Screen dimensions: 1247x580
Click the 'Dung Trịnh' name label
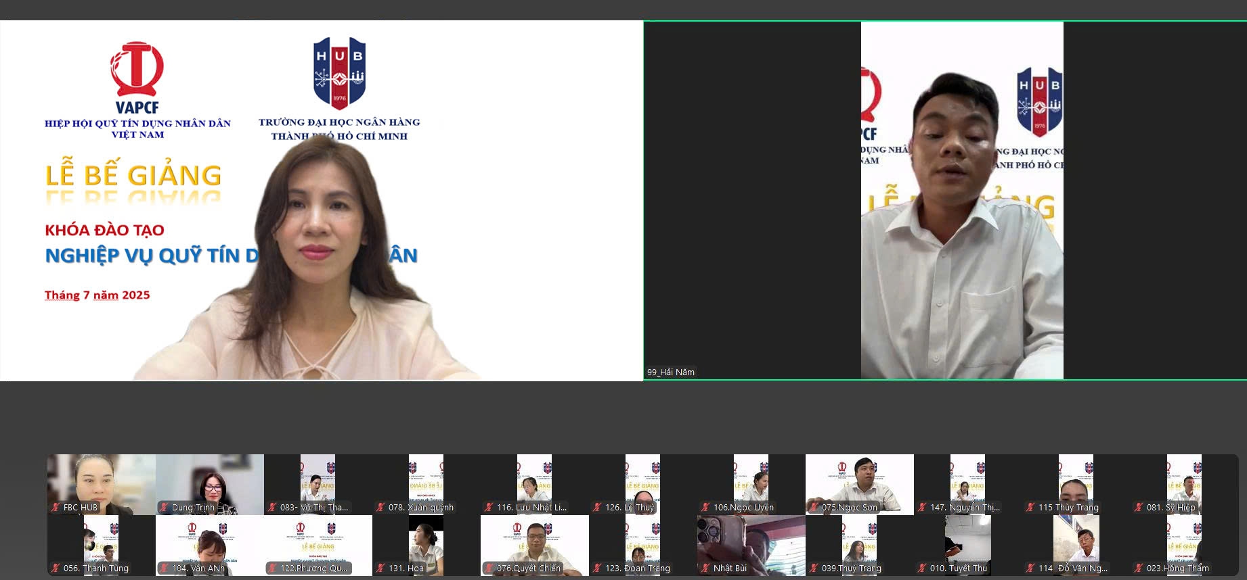tap(193, 507)
